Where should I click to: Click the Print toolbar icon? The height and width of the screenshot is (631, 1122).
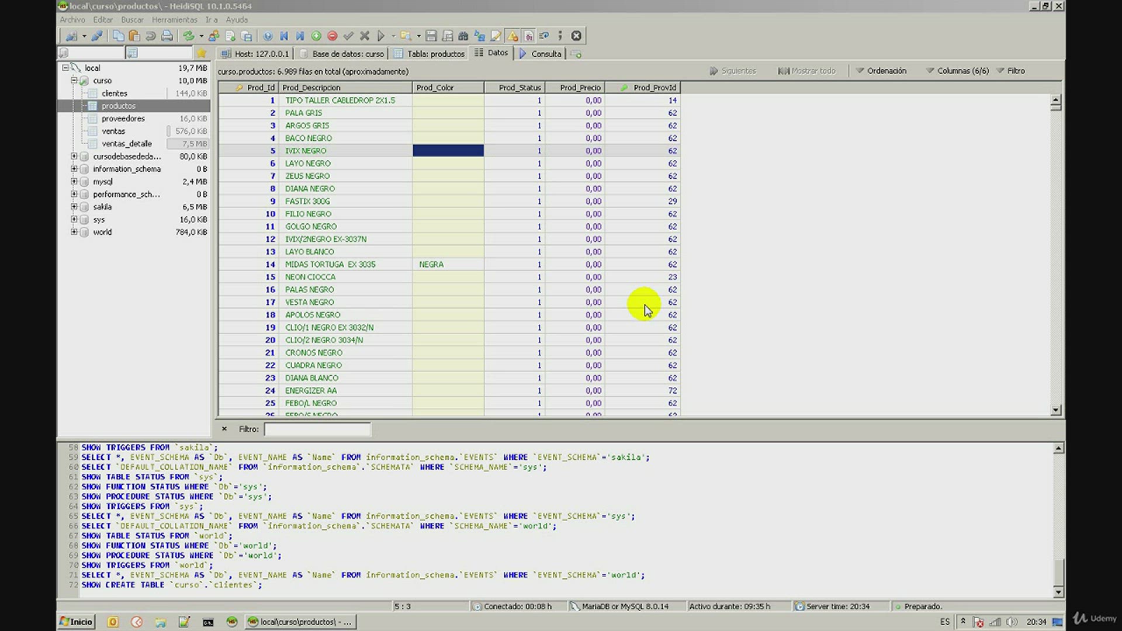pos(167,36)
